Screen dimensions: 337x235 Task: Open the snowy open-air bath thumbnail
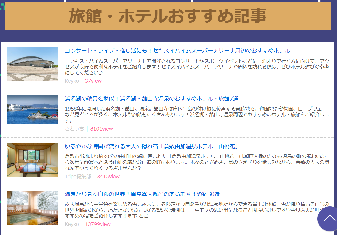[32, 208]
